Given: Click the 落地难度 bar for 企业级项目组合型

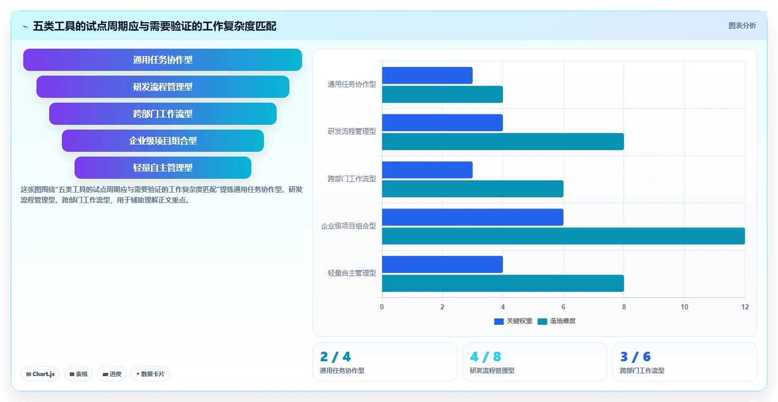Looking at the screenshot, I should 563,236.
